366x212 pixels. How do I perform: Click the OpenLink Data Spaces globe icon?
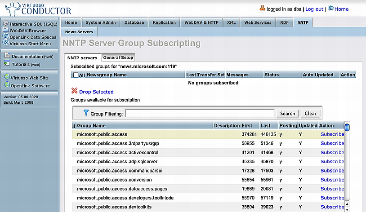point(6,37)
